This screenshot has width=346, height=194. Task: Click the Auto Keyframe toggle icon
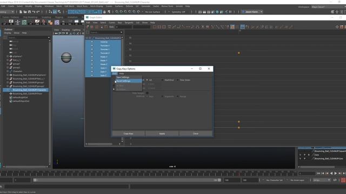(x=343, y=180)
